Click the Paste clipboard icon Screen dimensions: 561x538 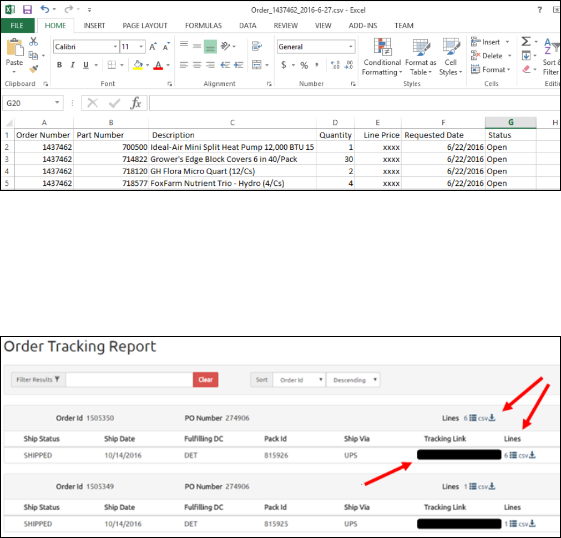tap(14, 48)
